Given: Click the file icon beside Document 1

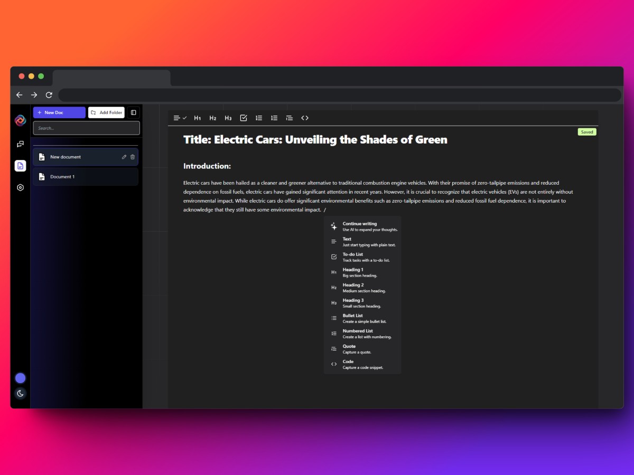Looking at the screenshot, I should 42,177.
